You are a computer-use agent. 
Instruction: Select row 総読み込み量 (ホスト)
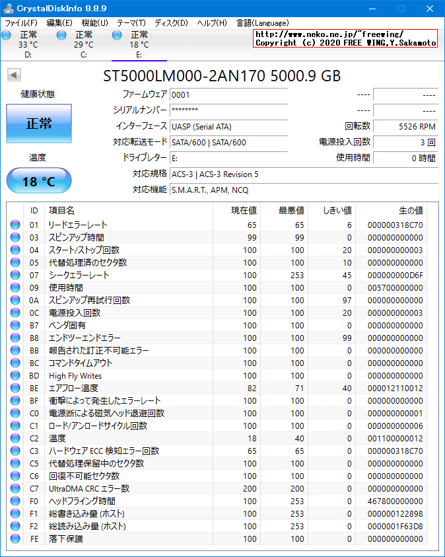[217, 526]
